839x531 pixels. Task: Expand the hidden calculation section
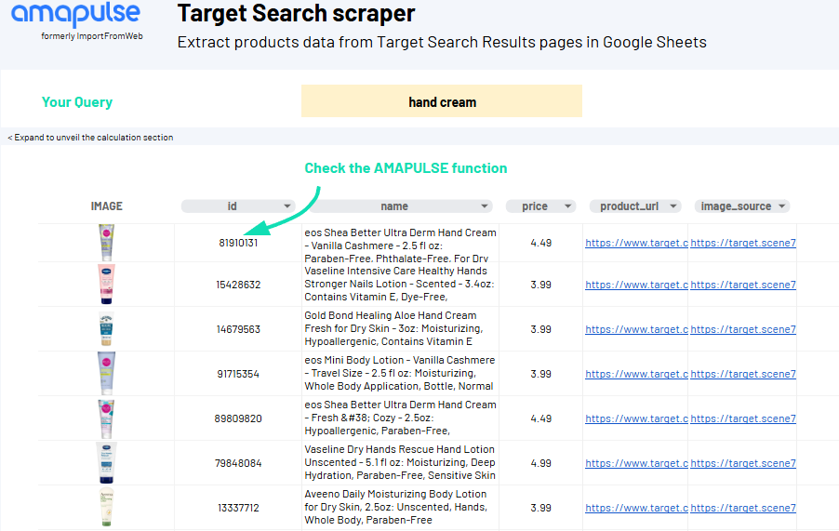90,138
